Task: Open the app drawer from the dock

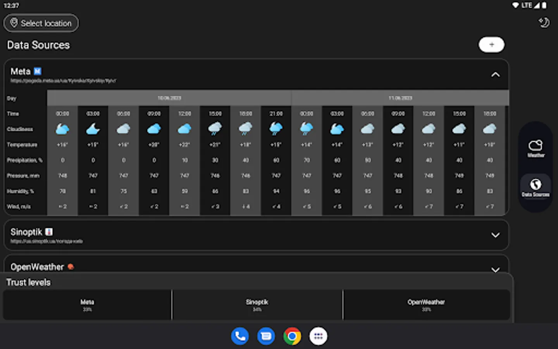Action: (318, 336)
